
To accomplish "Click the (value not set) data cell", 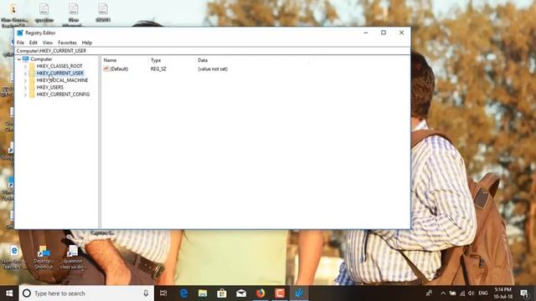I will click(213, 69).
